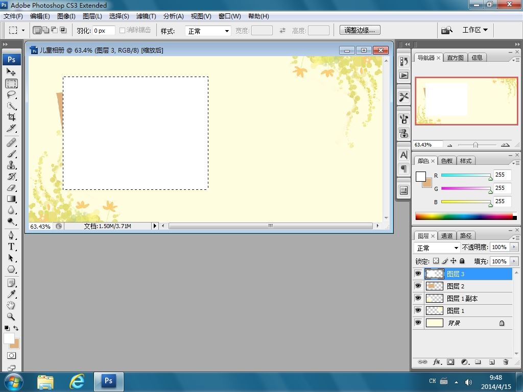Select the Move tool
Screen dimensions: 523x392
click(11, 72)
